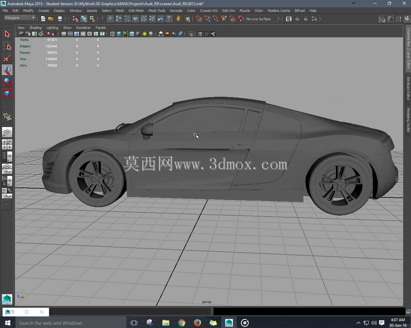Switch to four view layout
The image size is (411, 328).
(x=7, y=144)
